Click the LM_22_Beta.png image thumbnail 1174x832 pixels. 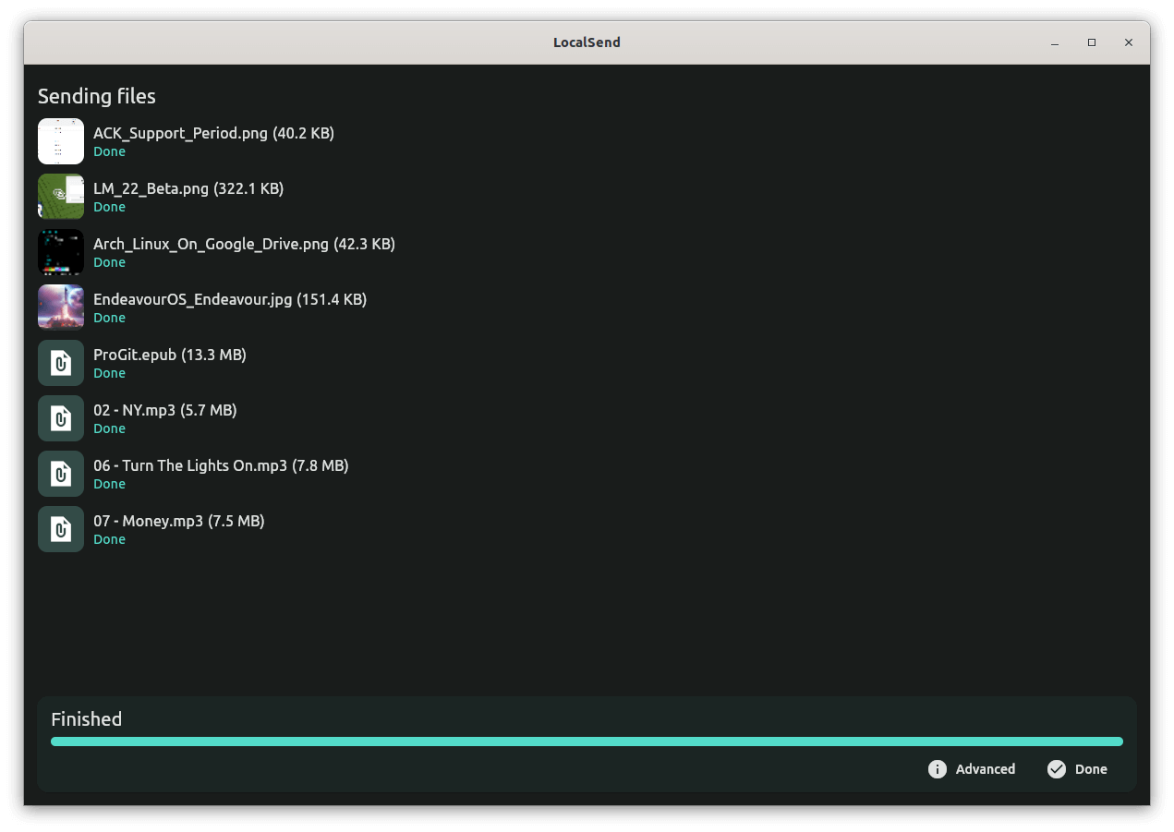pyautogui.click(x=60, y=196)
